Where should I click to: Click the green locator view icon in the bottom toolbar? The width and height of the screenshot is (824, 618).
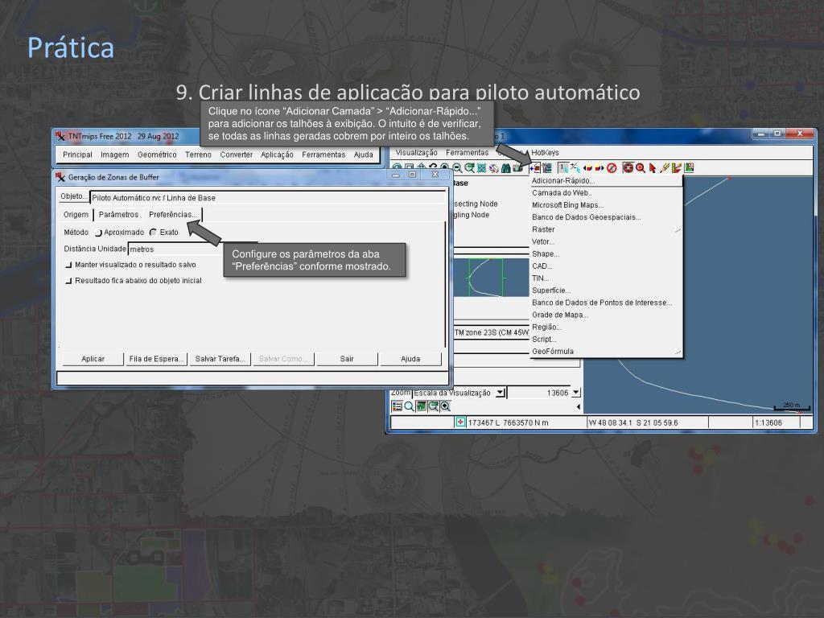point(421,406)
